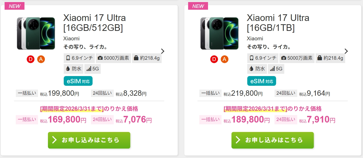Image resolution: width=363 pixels, height=158 pixels.
Task: Open the Xiaomi 17 Ultra 1TB product thumbnail
Action: point(219,33)
